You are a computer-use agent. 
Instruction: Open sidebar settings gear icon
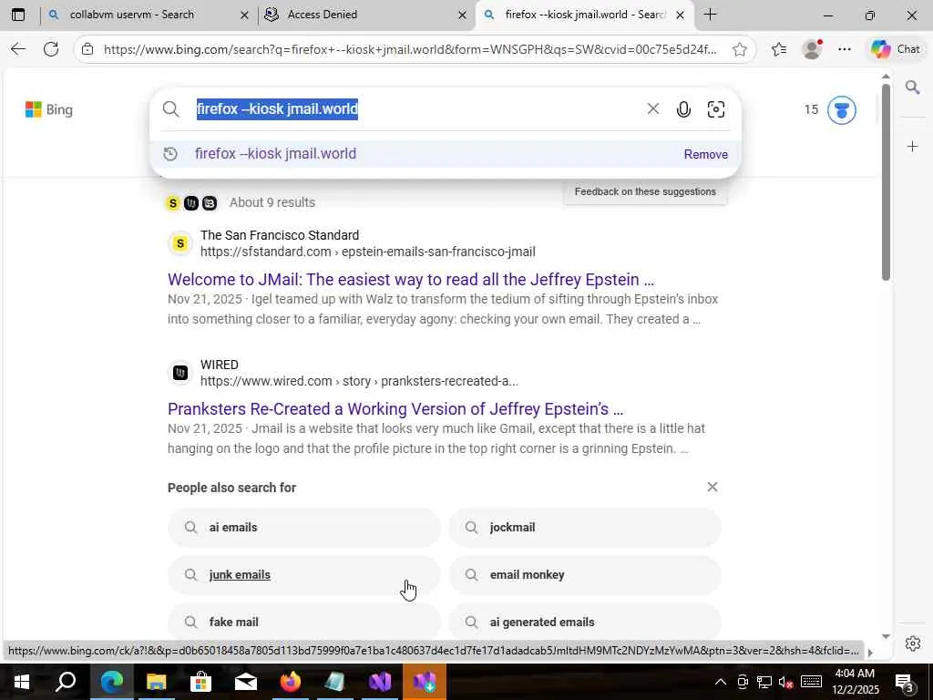[912, 643]
